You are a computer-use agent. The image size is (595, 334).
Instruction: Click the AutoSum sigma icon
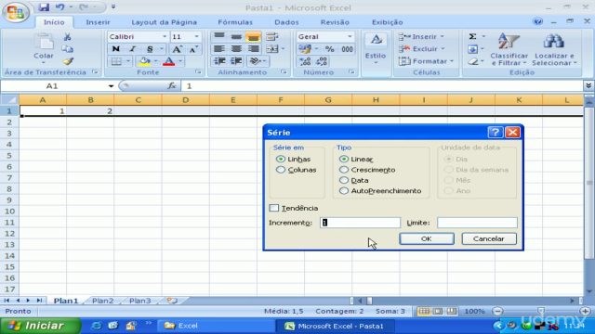tap(472, 37)
